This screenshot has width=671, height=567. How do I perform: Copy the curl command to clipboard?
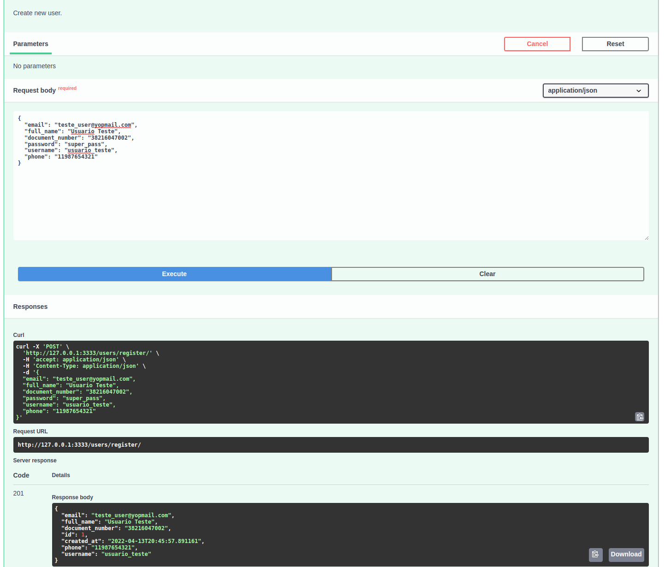point(640,417)
